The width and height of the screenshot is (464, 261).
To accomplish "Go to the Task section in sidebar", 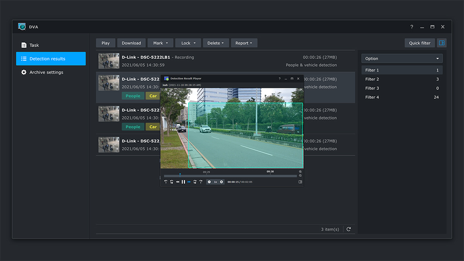I will tap(34, 45).
